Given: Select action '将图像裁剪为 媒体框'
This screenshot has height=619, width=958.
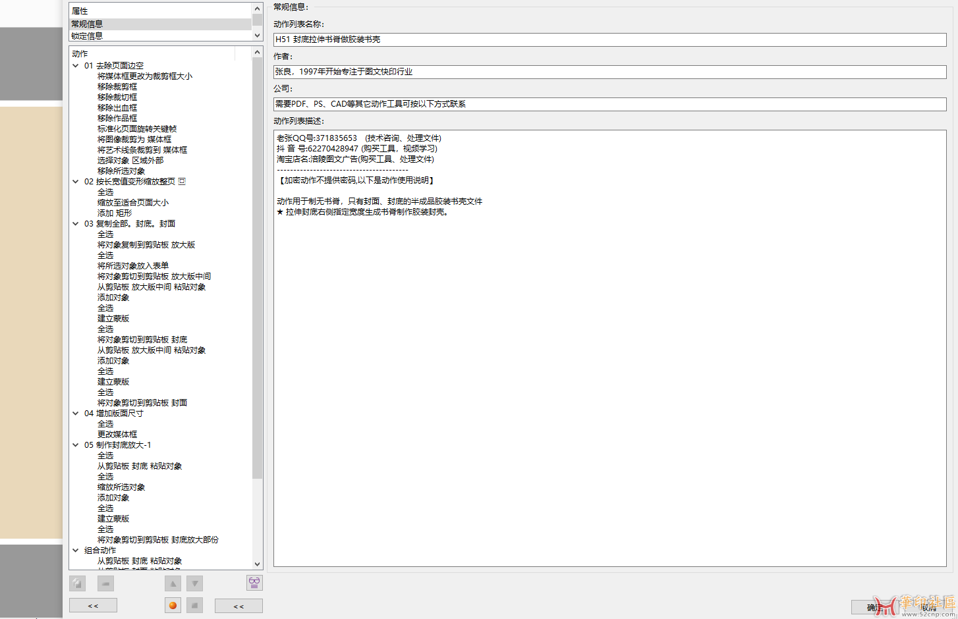Looking at the screenshot, I should (134, 140).
